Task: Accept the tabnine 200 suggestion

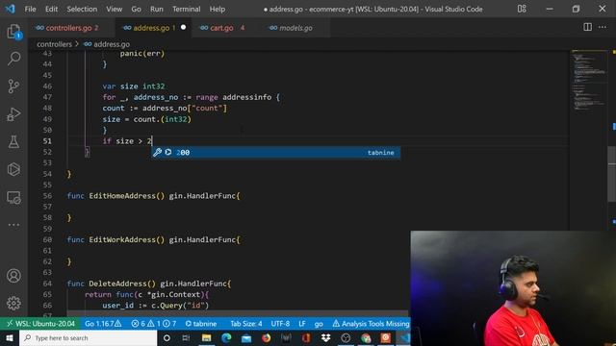Action: [276, 152]
